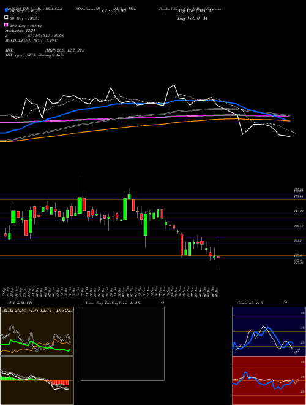Click the 134.3 price axis label

pyautogui.click(x=298, y=241)
